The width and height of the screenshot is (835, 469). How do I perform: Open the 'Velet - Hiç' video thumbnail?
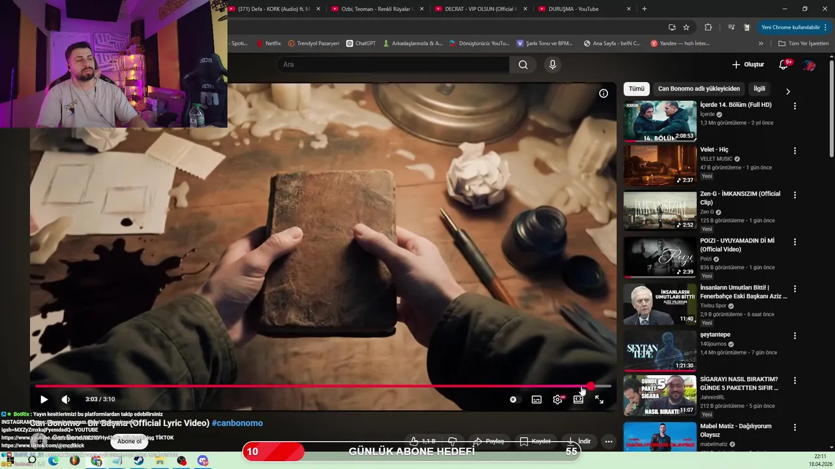660,166
